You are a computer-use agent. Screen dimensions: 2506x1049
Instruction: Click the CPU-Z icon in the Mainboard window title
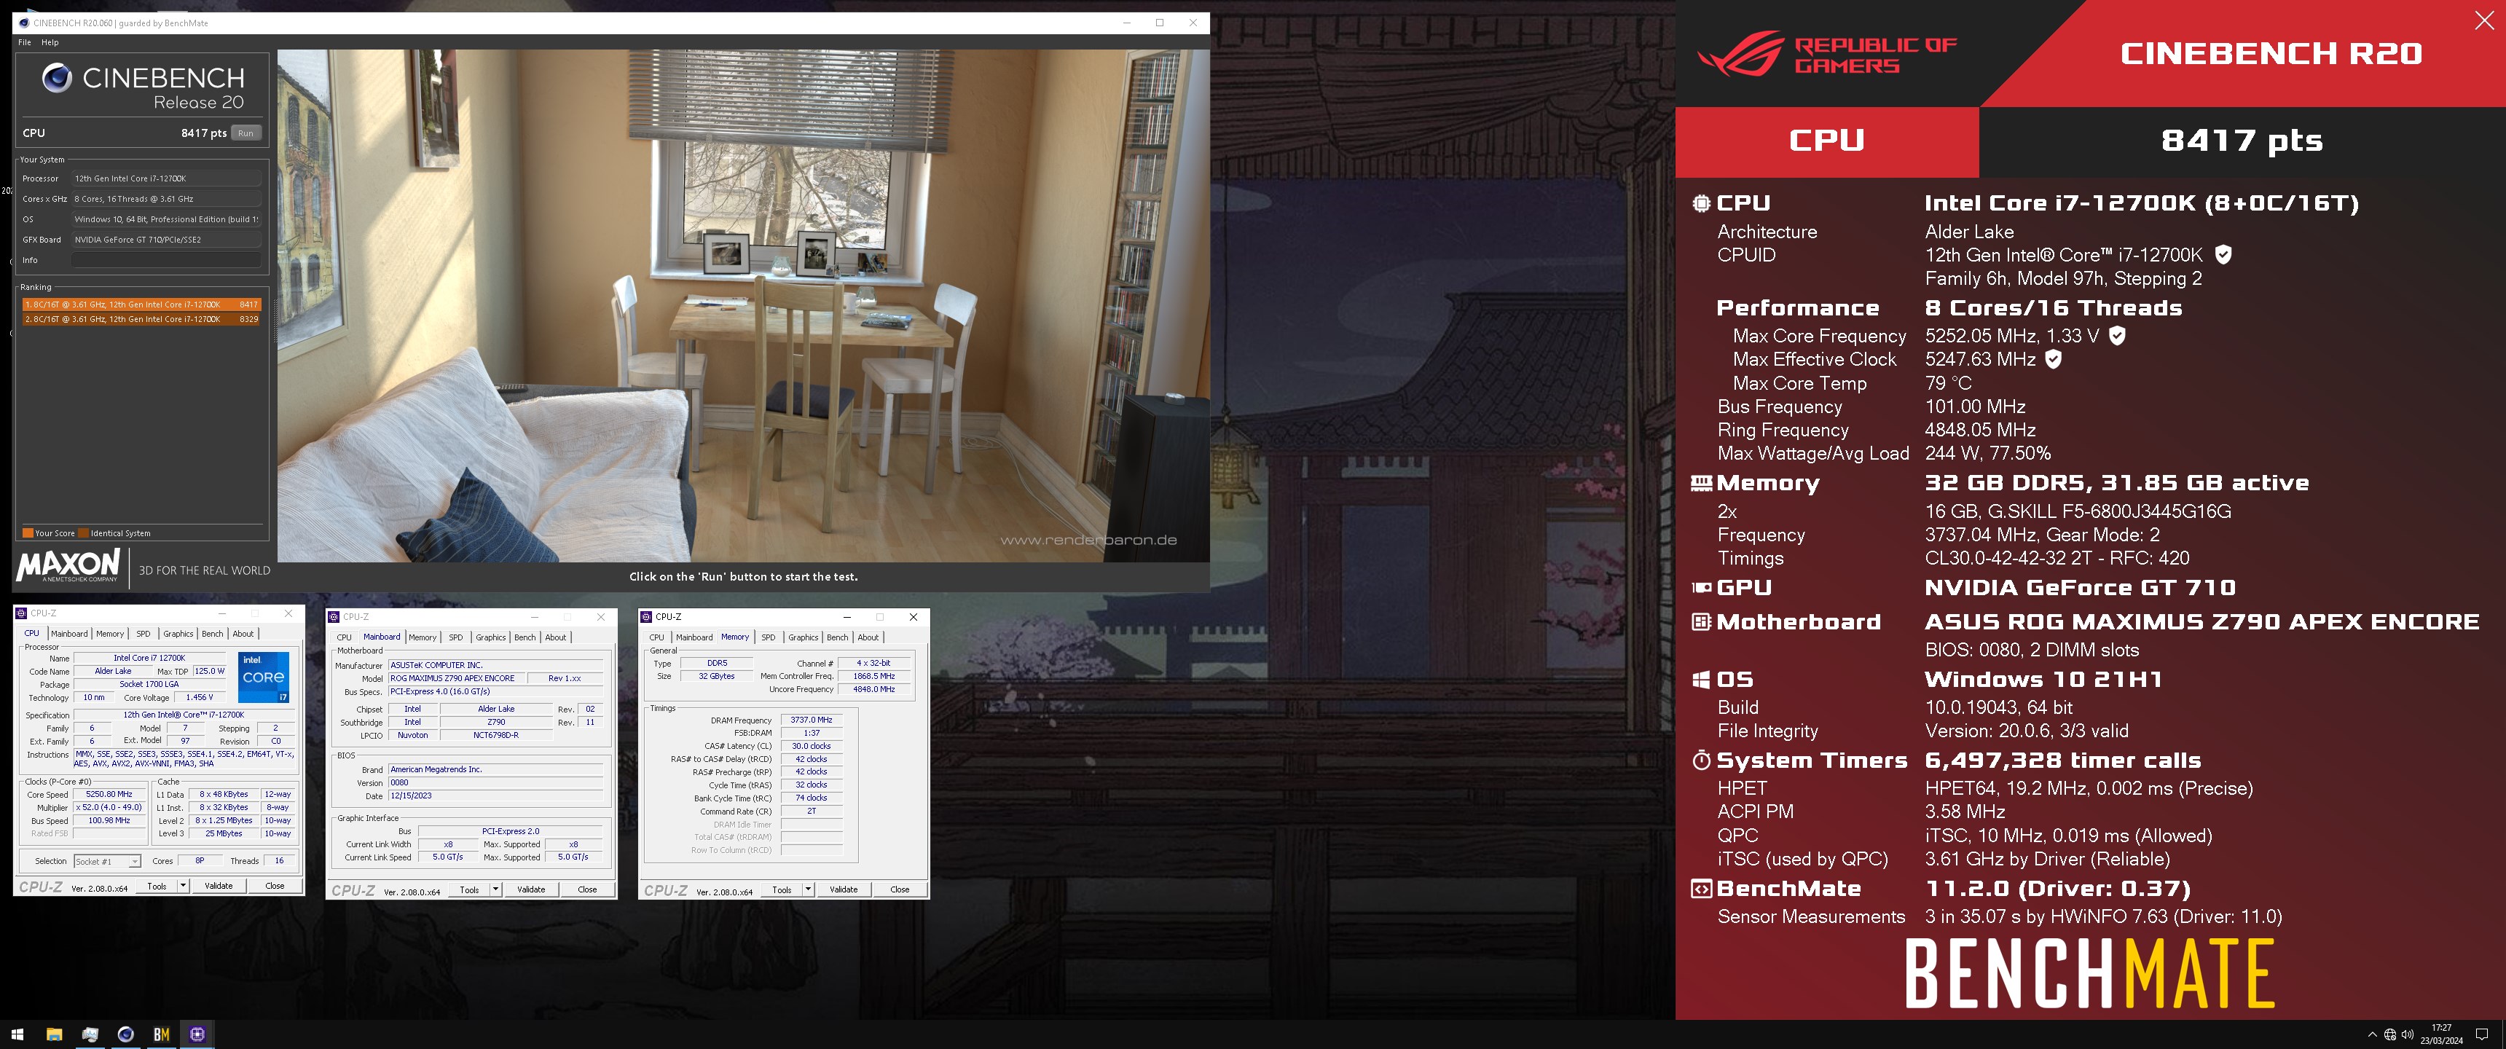[x=334, y=617]
